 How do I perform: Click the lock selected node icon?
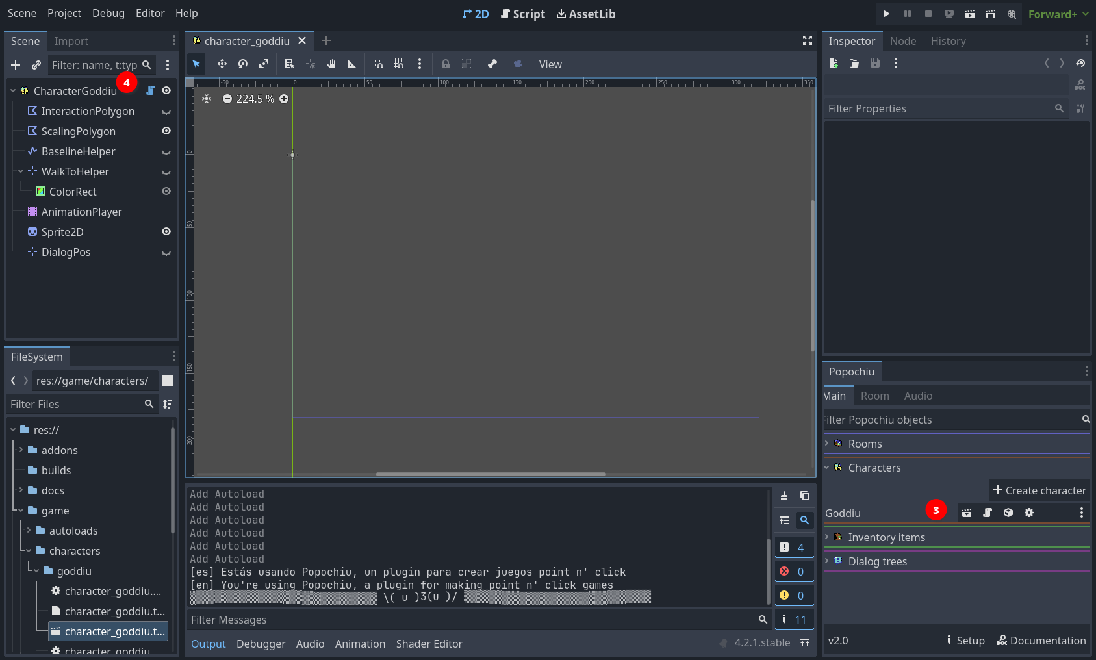[x=446, y=64]
